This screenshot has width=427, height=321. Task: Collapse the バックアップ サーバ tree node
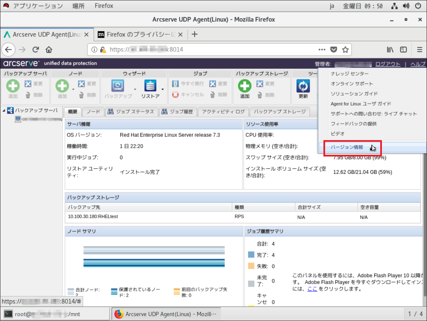[4, 110]
